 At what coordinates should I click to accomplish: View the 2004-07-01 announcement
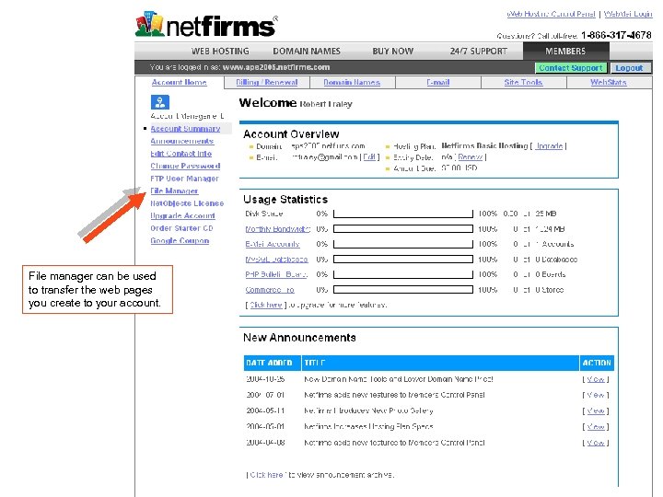point(596,395)
